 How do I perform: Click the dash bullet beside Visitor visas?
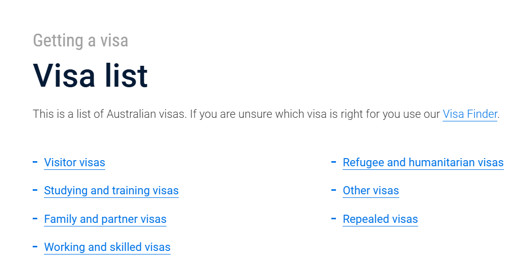[x=35, y=162]
